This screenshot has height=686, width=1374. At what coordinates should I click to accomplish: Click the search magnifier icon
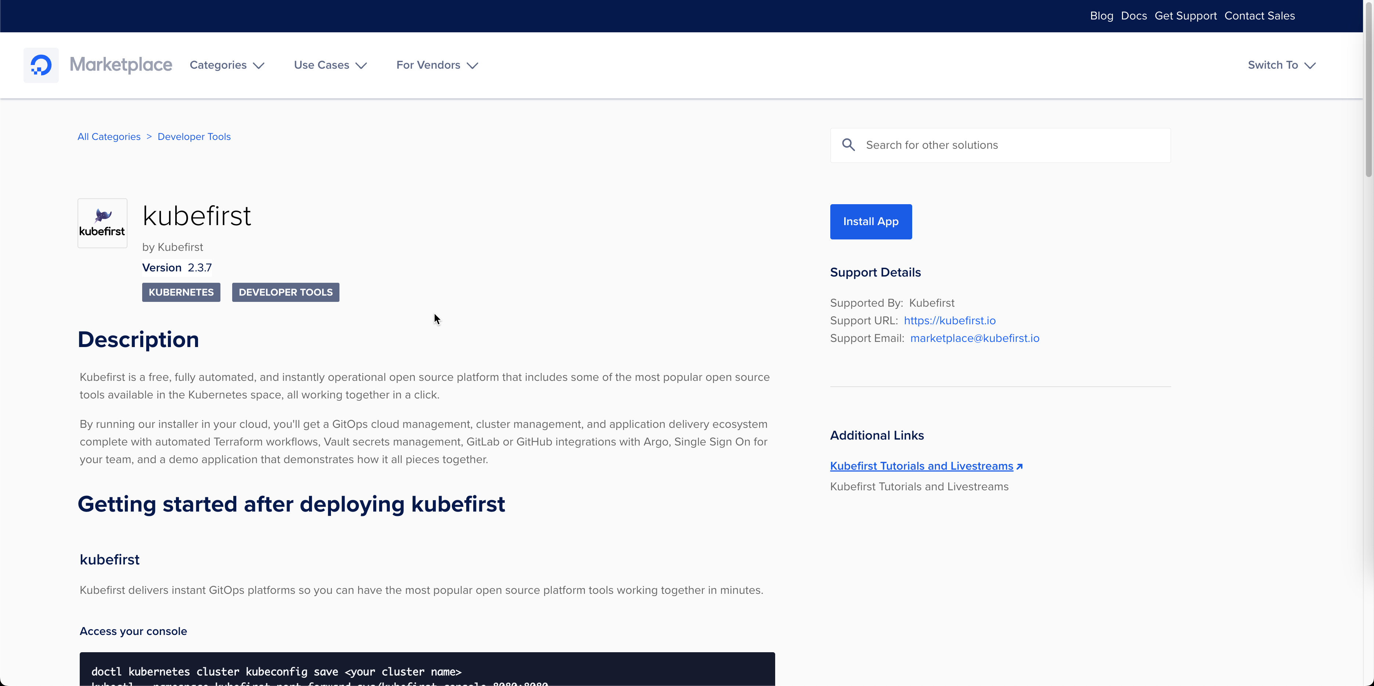849,145
